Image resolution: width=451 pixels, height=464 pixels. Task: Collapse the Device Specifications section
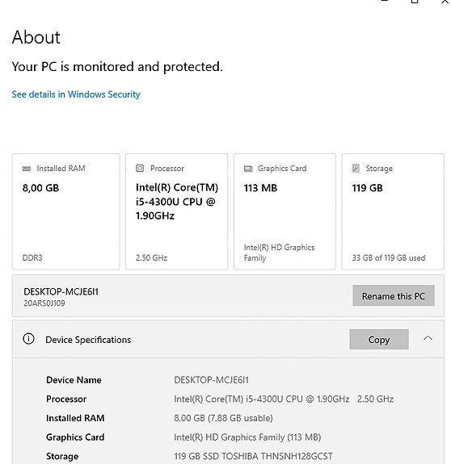(428, 338)
